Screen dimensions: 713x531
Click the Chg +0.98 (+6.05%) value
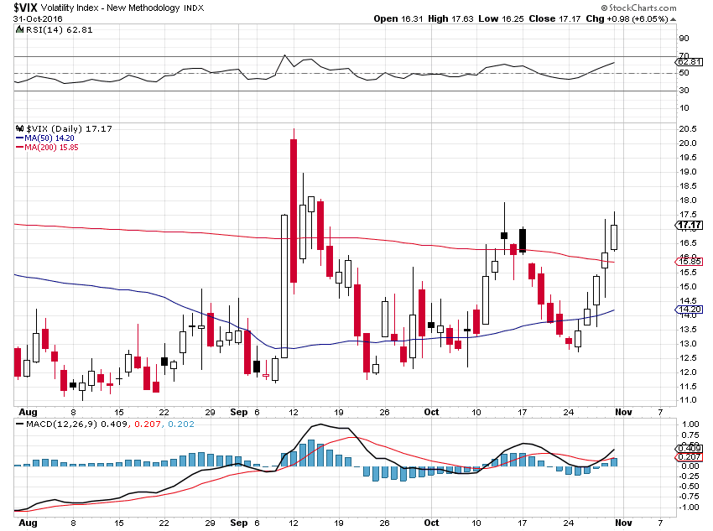point(627,18)
